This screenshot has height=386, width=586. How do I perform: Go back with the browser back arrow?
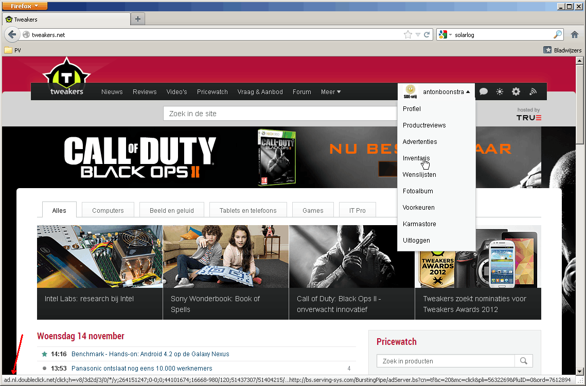coord(12,35)
